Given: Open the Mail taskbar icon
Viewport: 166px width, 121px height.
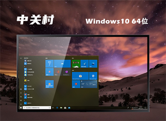Looking at the screenshot, I should tap(69, 108).
